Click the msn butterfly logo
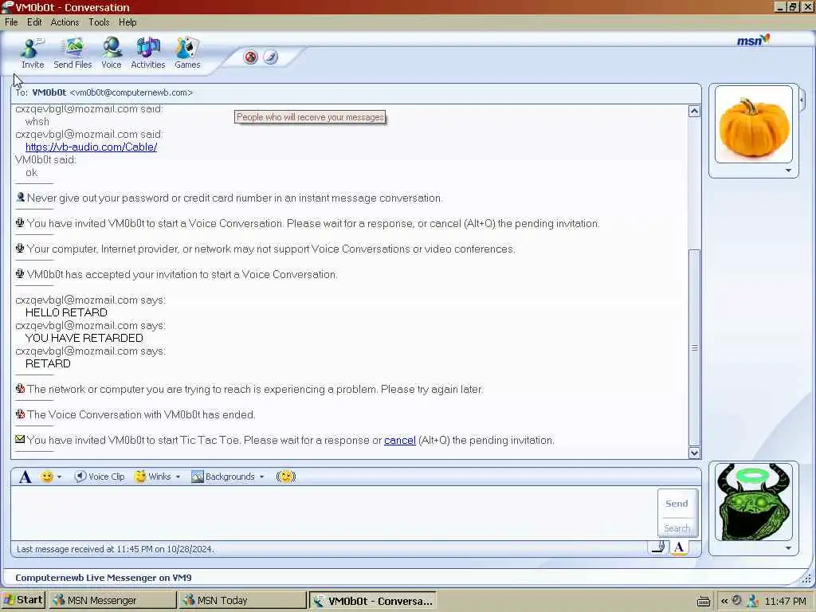Screen dimensions: 816x612 pos(753,40)
